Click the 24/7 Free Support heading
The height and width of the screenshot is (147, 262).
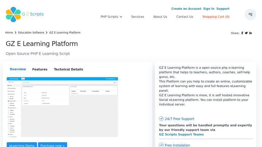coord(179,119)
